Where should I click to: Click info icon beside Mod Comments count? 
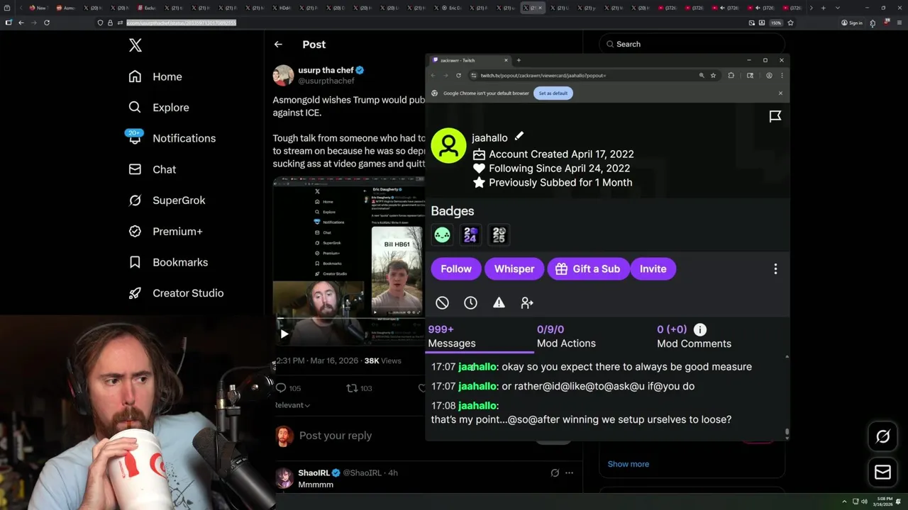click(x=700, y=329)
